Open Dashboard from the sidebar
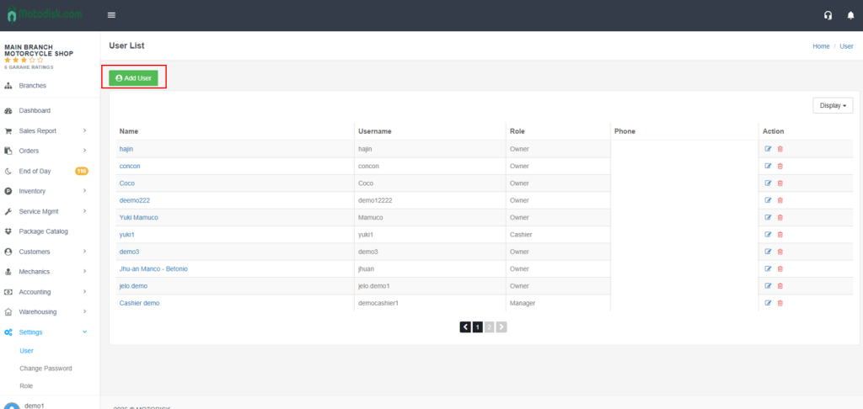 tap(35, 111)
